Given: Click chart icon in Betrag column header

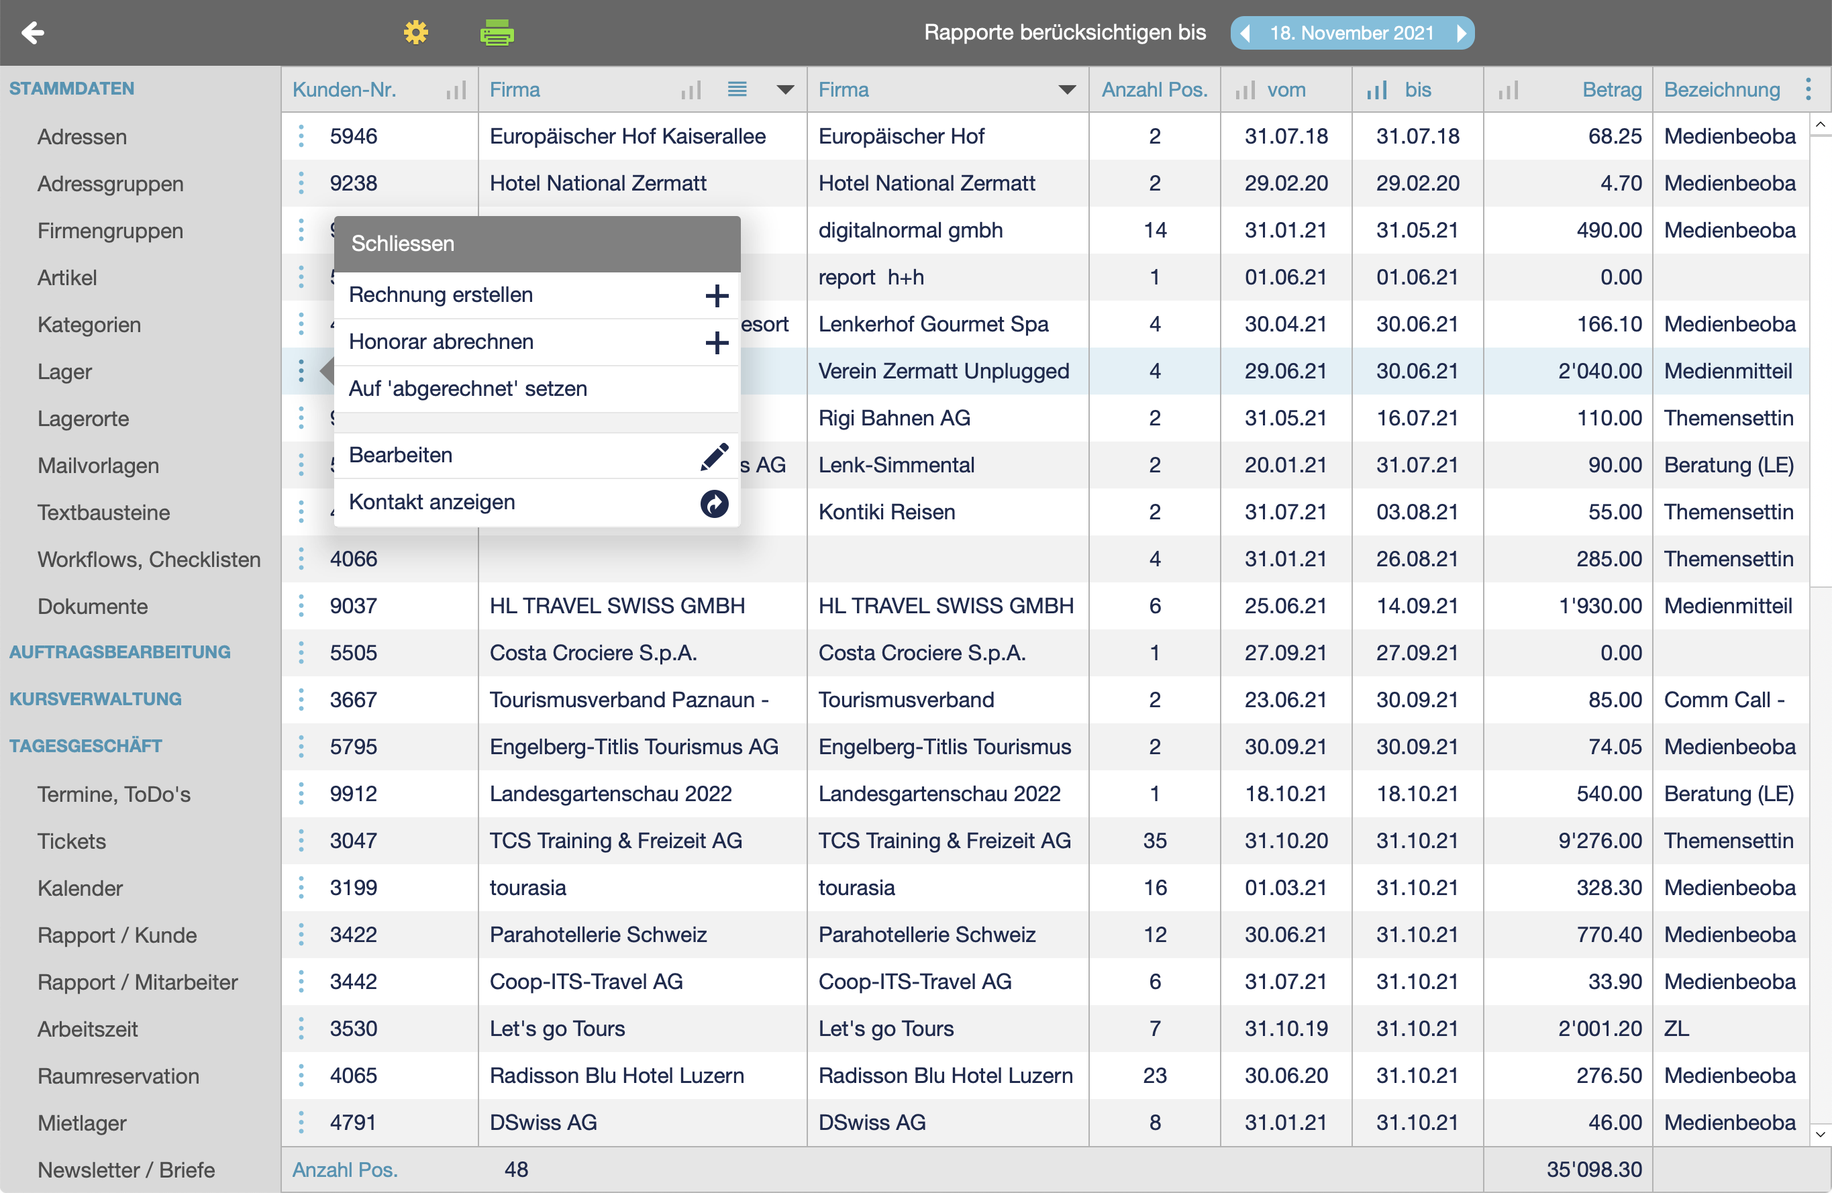Looking at the screenshot, I should pyautogui.click(x=1508, y=90).
